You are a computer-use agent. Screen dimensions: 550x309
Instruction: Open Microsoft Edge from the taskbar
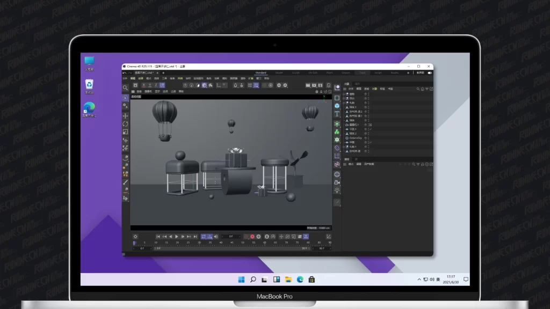[x=300, y=279]
